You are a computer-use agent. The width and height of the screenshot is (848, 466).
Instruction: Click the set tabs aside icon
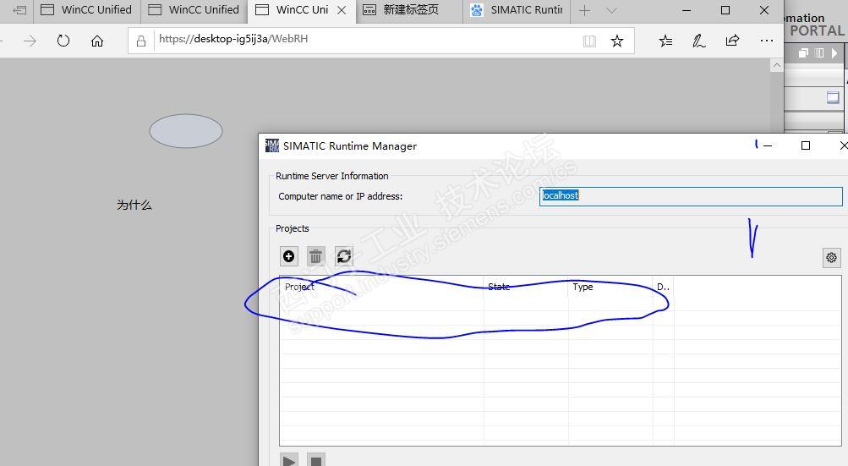19,10
